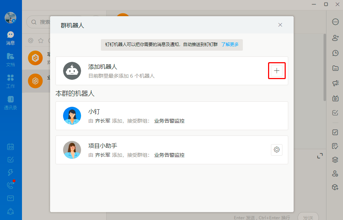Open the phone call icon with red dot
The image size is (343, 220).
(10, 185)
